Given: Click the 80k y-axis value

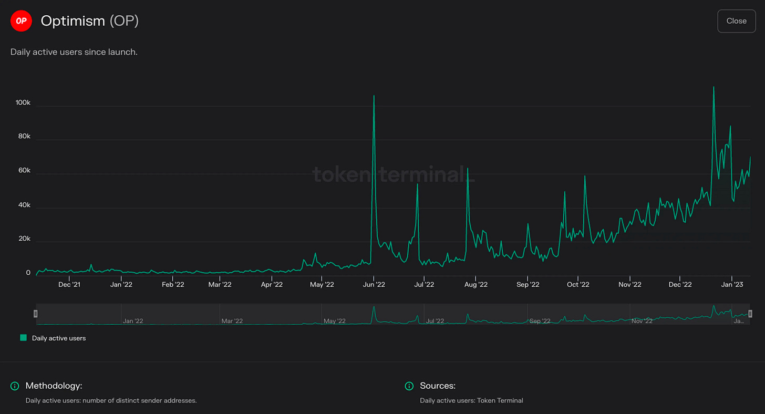Looking at the screenshot, I should click(x=25, y=137).
